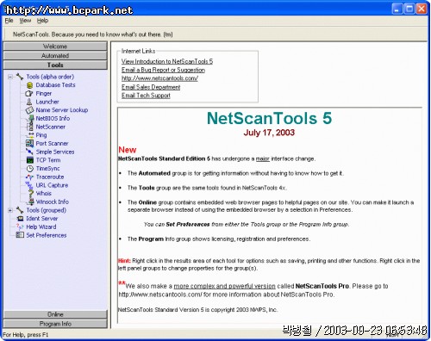Viewport: 431px width, 341px height.
Task: Select Launcher in the tools tree
Action: 47,102
